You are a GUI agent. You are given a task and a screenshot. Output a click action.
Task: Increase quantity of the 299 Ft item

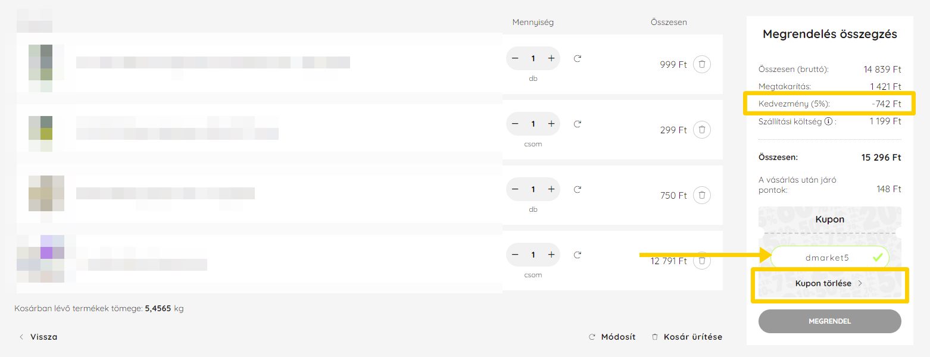(551, 124)
